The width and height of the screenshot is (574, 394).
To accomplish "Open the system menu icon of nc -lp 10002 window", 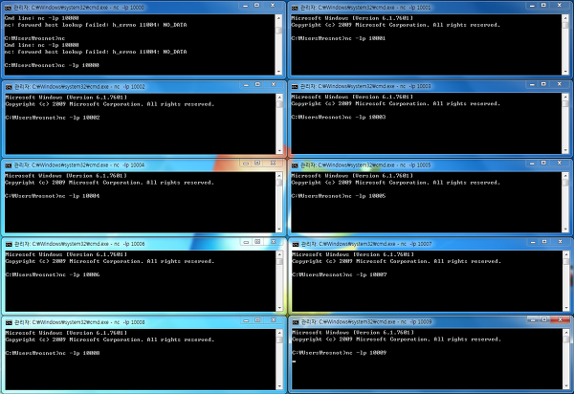I will coord(9,87).
